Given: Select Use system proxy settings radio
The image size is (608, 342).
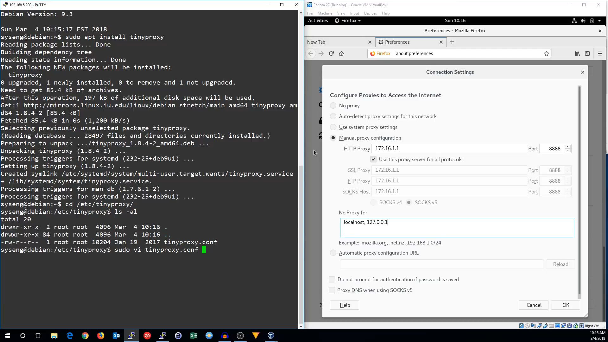Looking at the screenshot, I should (x=333, y=127).
